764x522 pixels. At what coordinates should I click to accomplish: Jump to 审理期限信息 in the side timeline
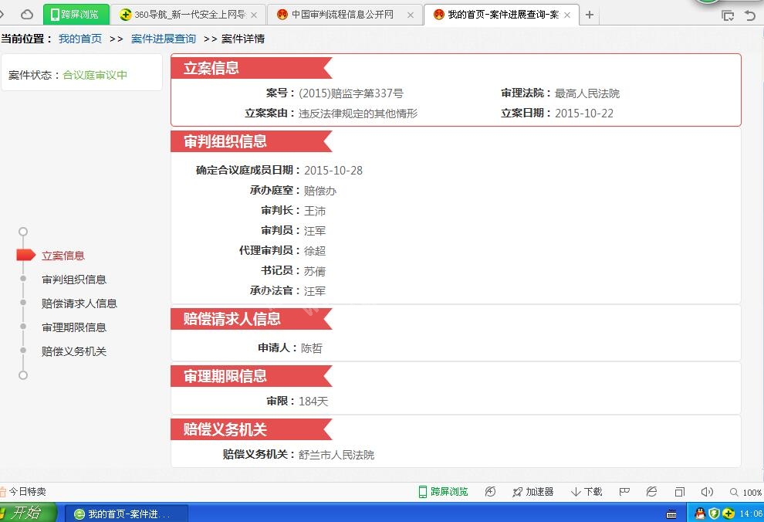pos(74,327)
